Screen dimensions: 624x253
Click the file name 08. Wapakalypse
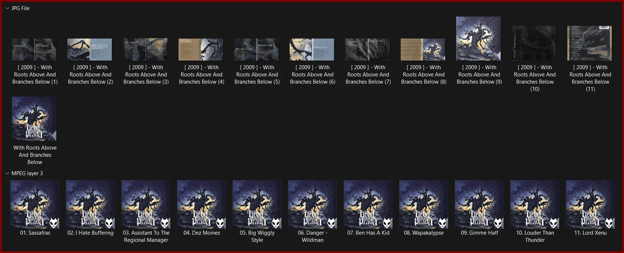[424, 233]
